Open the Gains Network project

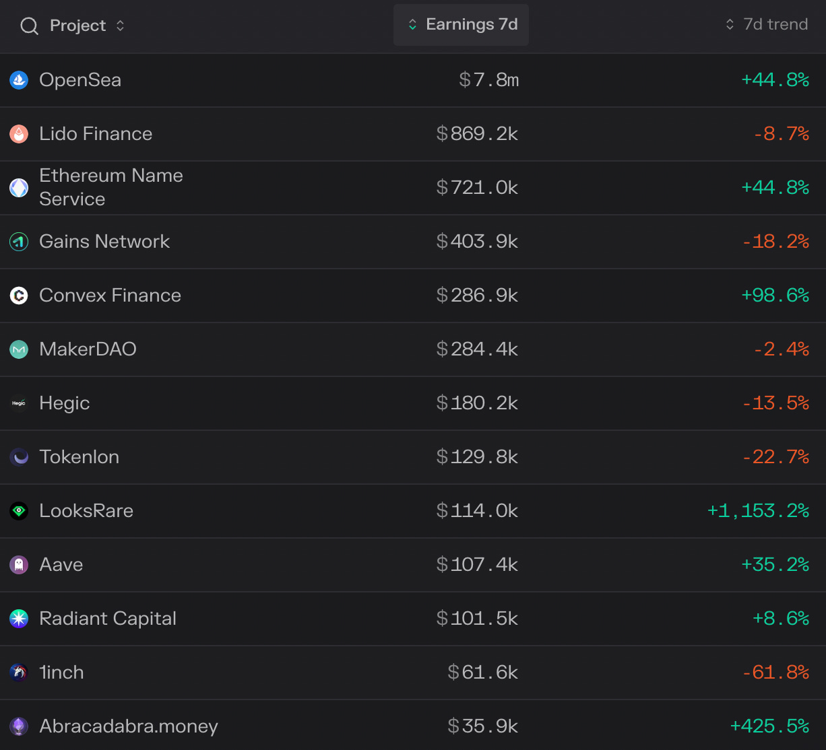[x=104, y=242]
